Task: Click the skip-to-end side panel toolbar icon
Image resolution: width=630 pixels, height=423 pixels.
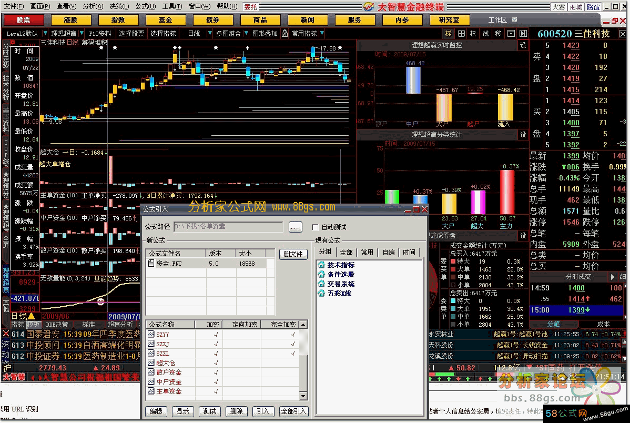Action: pyautogui.click(x=523, y=33)
